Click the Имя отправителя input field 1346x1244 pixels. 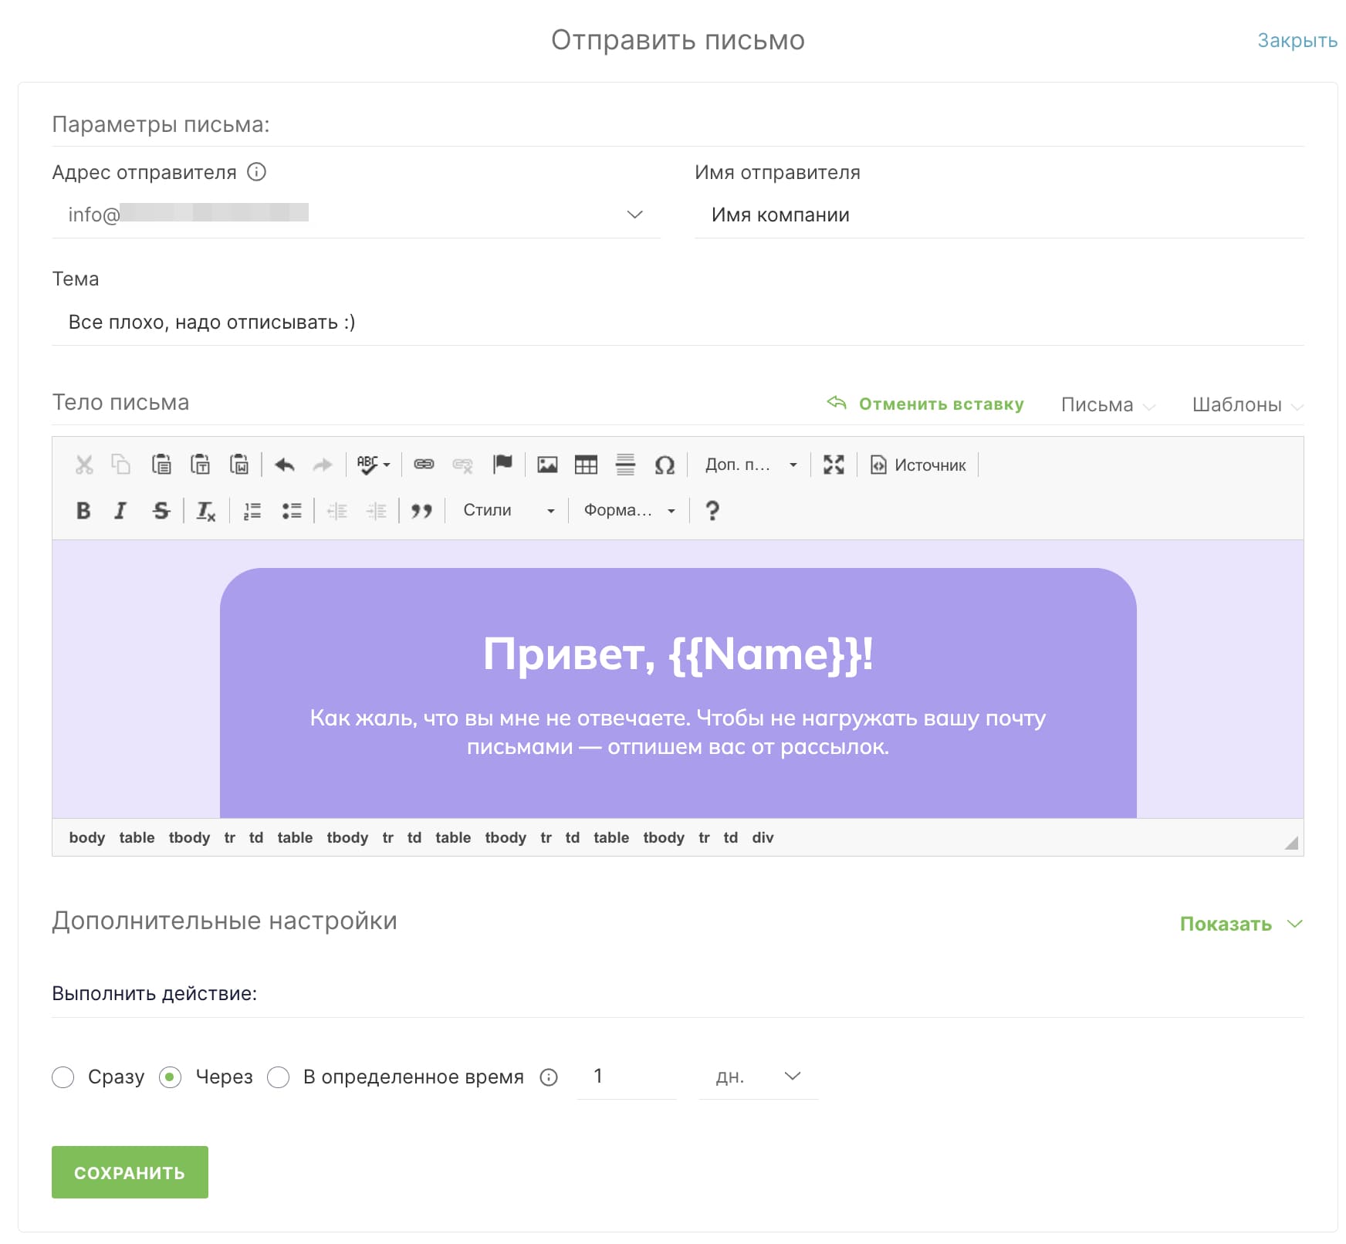coord(999,215)
